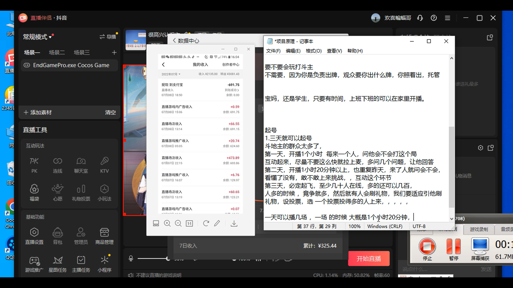The width and height of the screenshot is (513, 288).
Task: Click the 开始直播 start live button
Action: [x=369, y=259]
